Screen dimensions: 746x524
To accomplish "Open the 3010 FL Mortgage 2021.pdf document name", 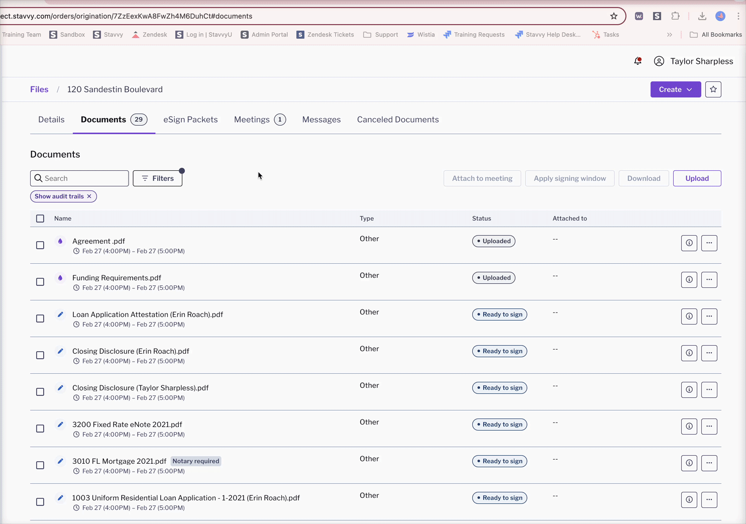I will click(119, 461).
